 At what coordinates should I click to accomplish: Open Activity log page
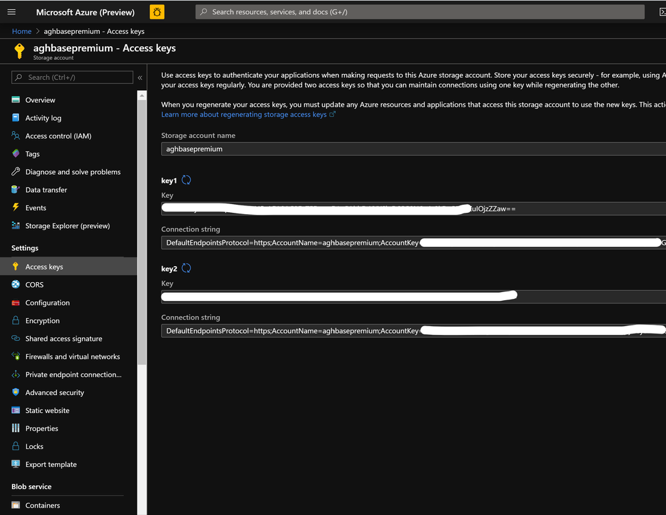[68, 117]
